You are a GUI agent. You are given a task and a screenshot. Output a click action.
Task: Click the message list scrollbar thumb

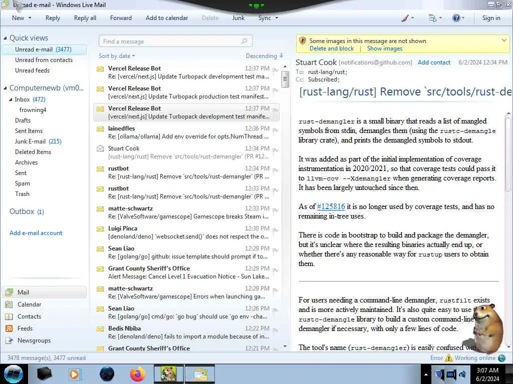coord(285,79)
